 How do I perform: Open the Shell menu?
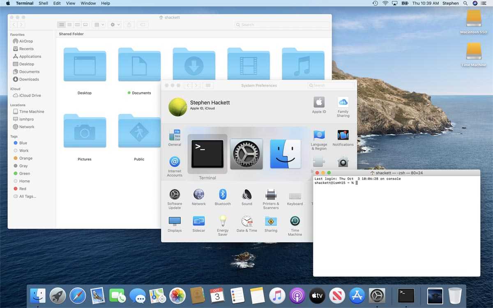pos(43,3)
